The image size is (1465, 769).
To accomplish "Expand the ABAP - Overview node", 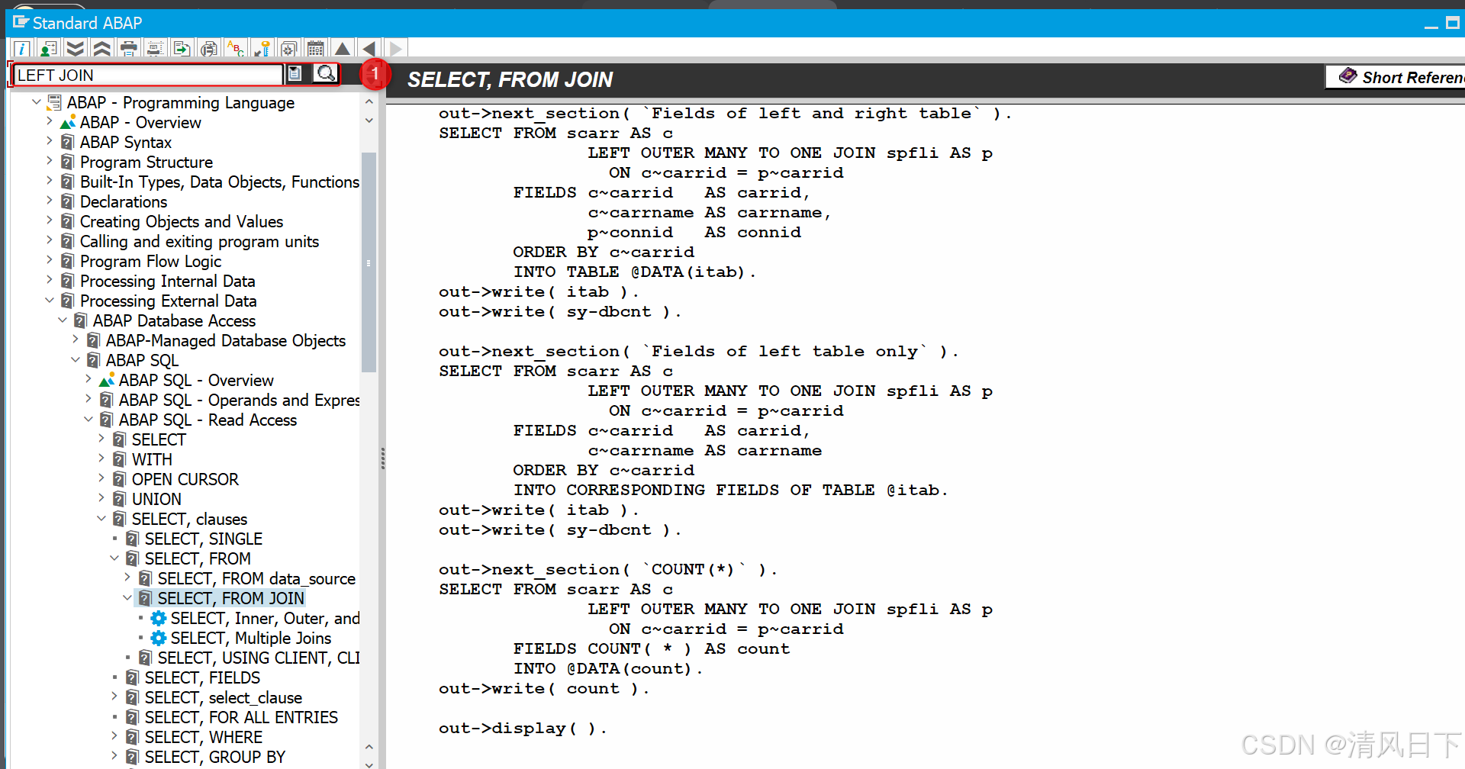I will [x=49, y=122].
